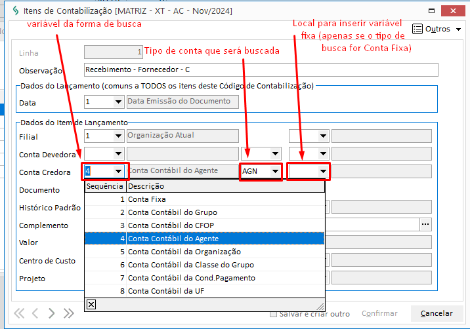Click the ellipsis button beside Complemento
The height and width of the screenshot is (329, 470).
pyautogui.click(x=425, y=224)
